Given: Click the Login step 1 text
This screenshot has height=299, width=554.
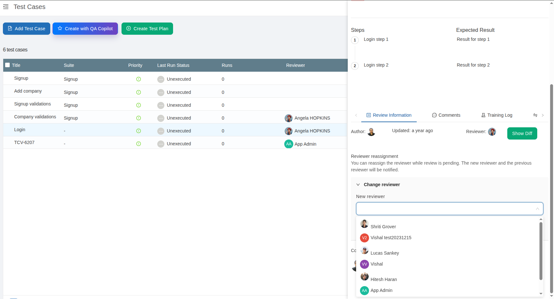Looking at the screenshot, I should 376,39.
